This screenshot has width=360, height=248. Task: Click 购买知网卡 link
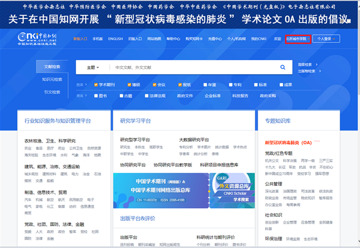194,39
